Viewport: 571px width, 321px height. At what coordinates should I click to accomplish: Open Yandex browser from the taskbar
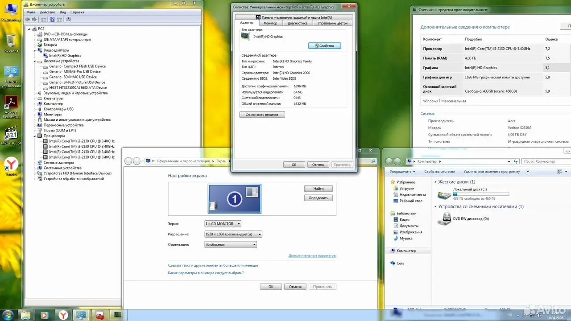[x=64, y=315]
